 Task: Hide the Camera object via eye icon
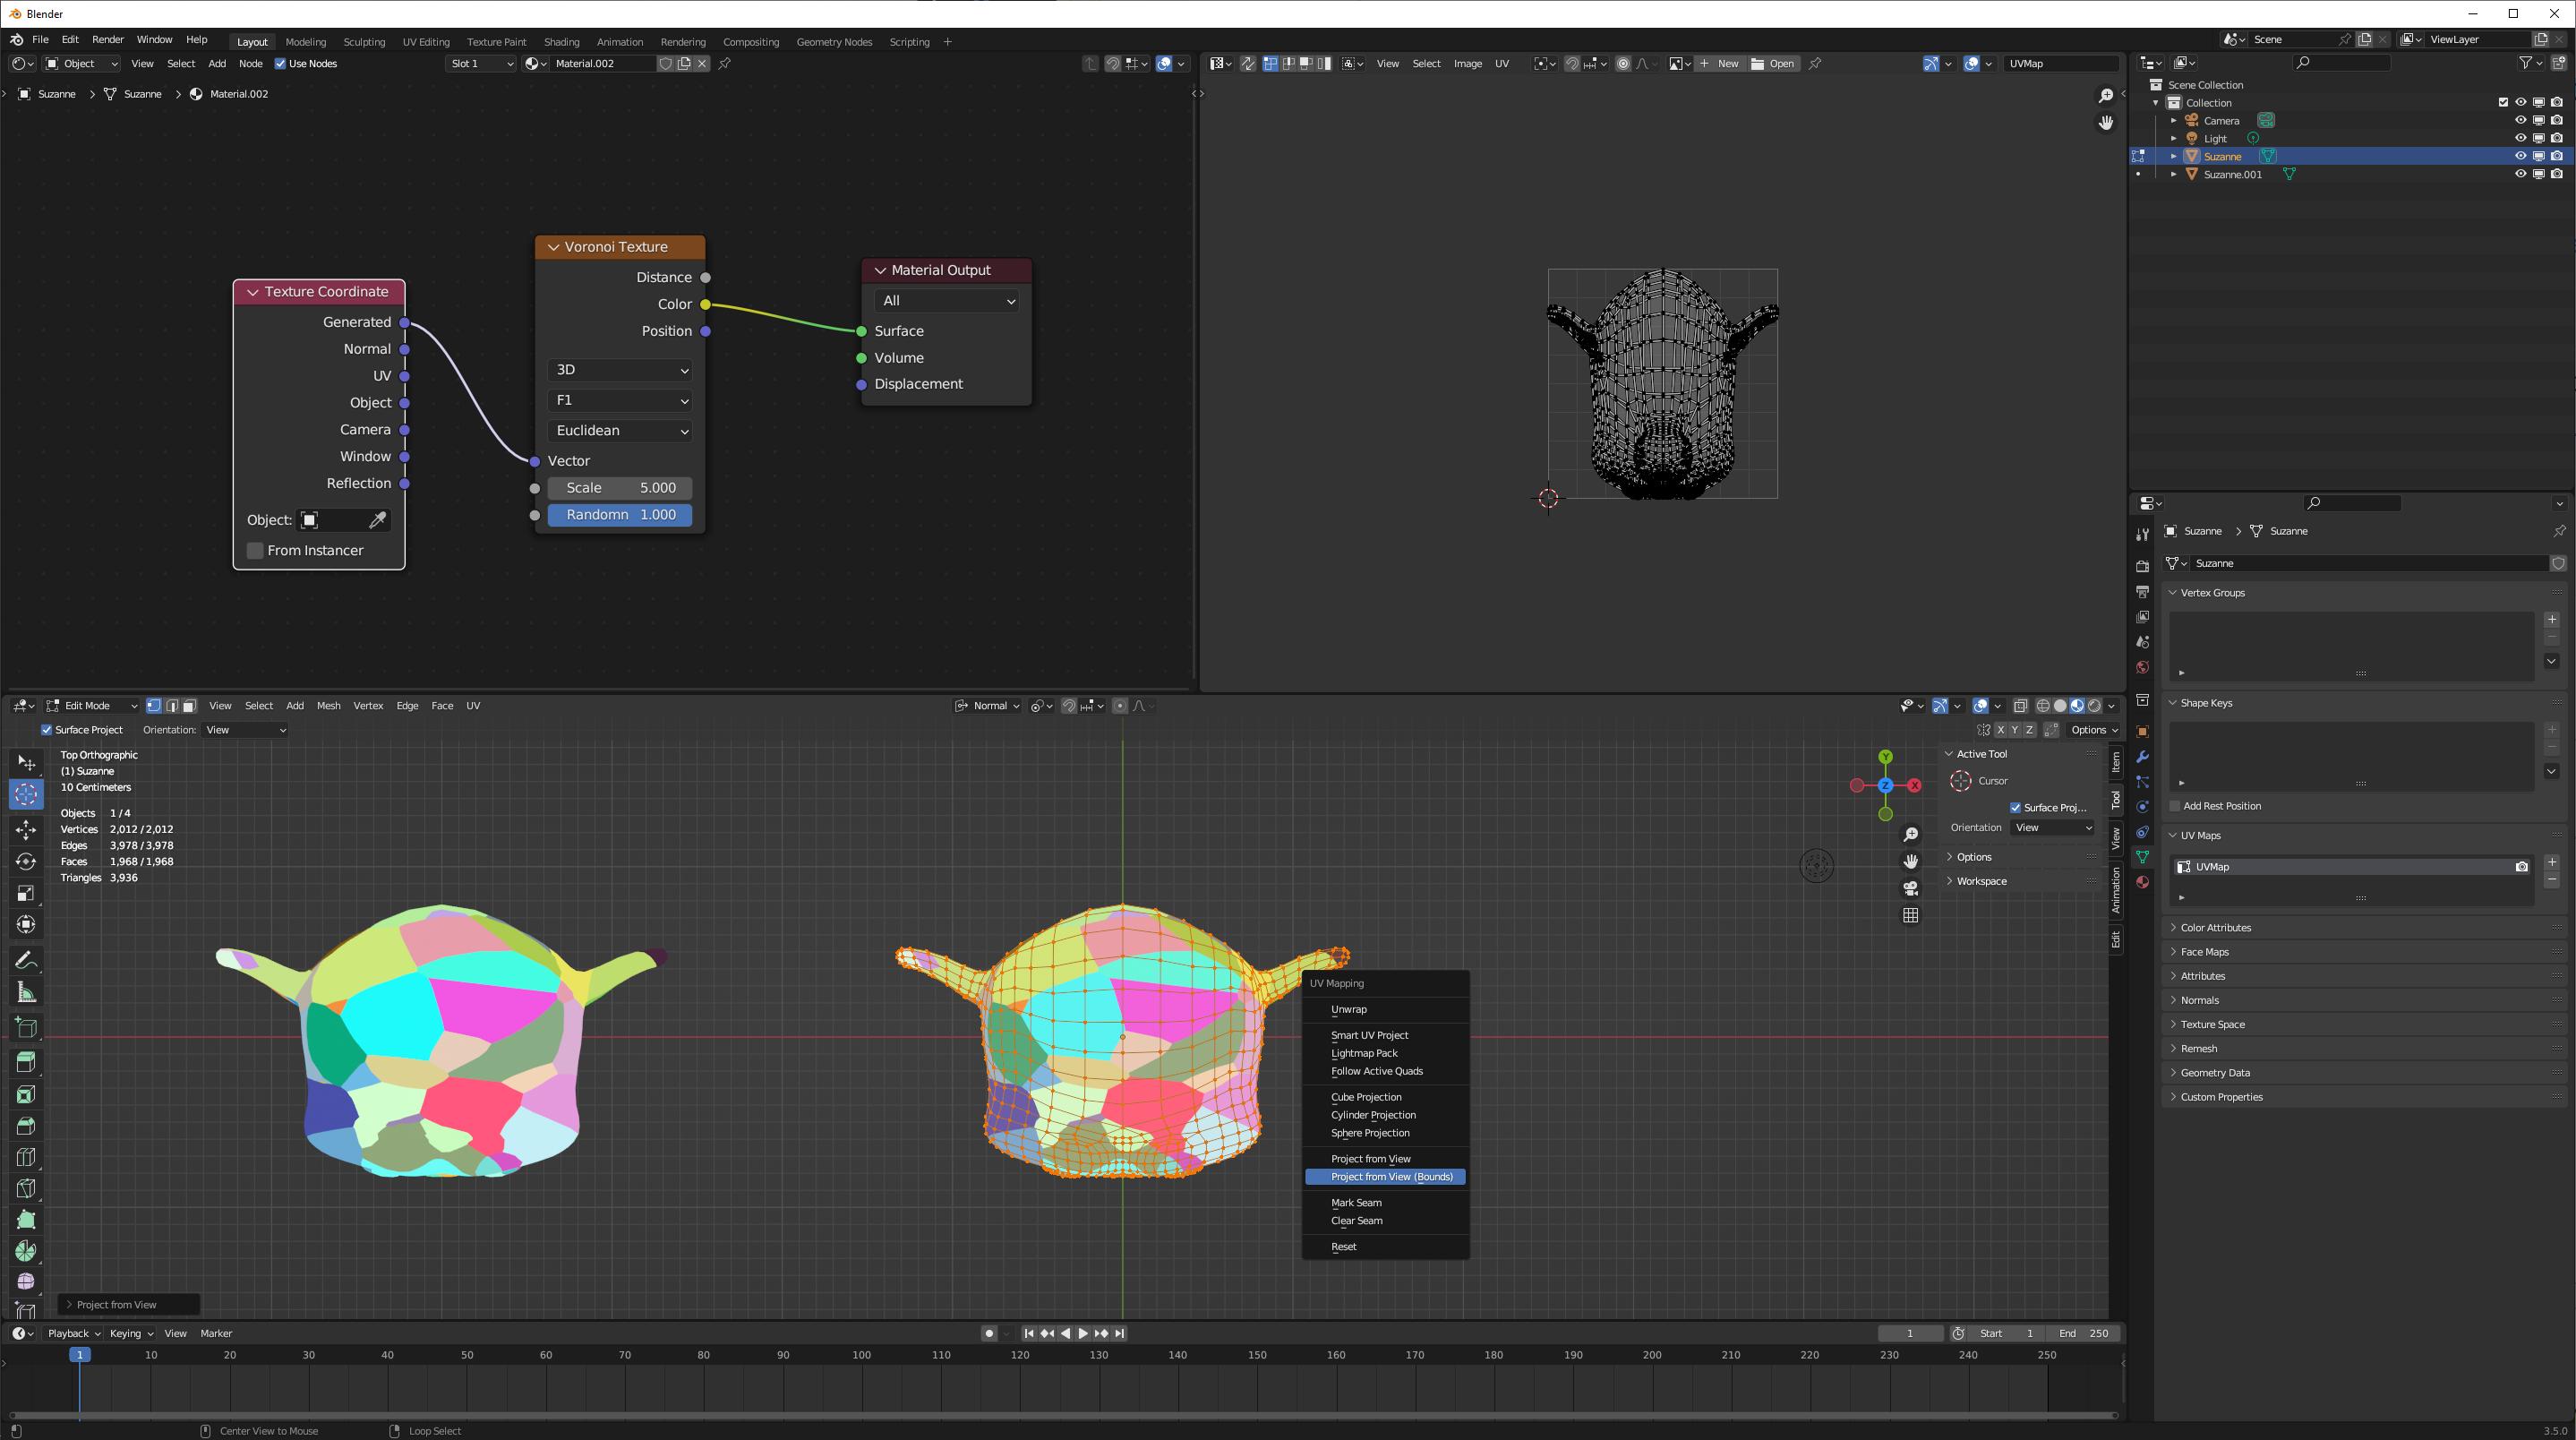[2520, 120]
